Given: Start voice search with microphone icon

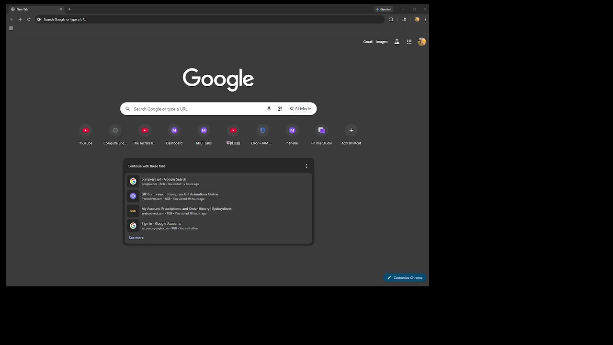Looking at the screenshot, I should tap(269, 109).
